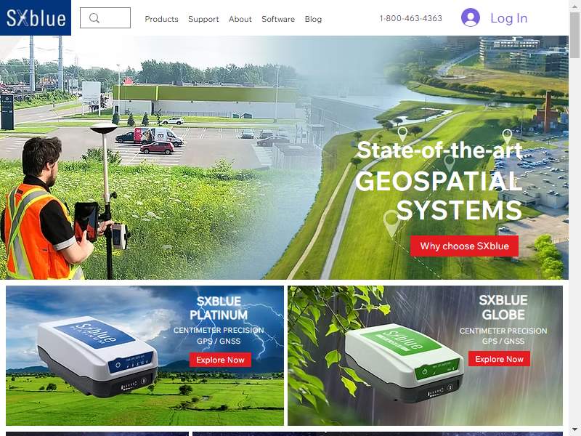Open the Support menu
This screenshot has height=436, width=581.
point(203,19)
